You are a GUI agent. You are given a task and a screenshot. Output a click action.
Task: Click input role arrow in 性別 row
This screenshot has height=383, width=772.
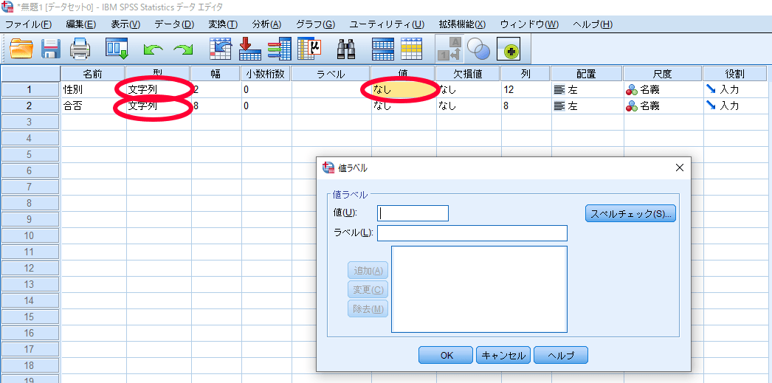(x=711, y=89)
